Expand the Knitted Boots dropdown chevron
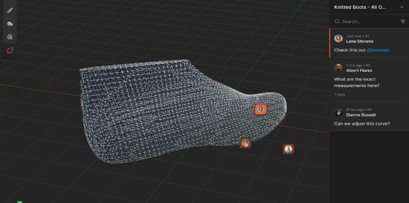 [x=402, y=7]
